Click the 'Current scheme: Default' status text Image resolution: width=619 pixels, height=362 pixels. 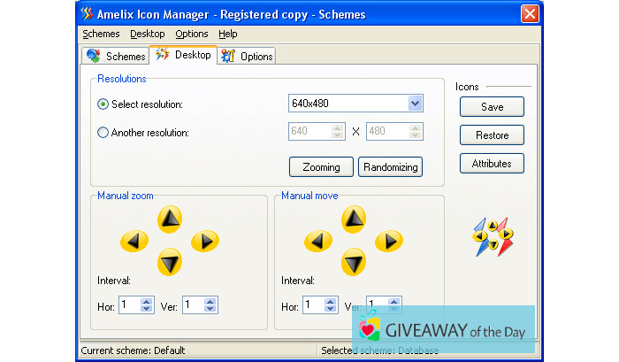[133, 350]
